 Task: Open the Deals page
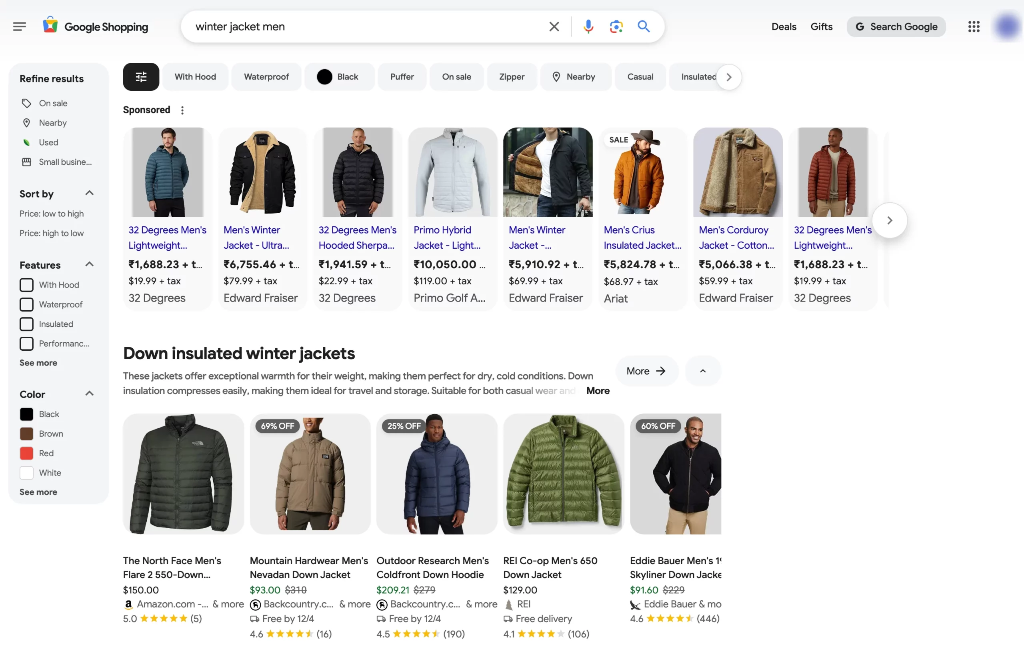pyautogui.click(x=784, y=26)
